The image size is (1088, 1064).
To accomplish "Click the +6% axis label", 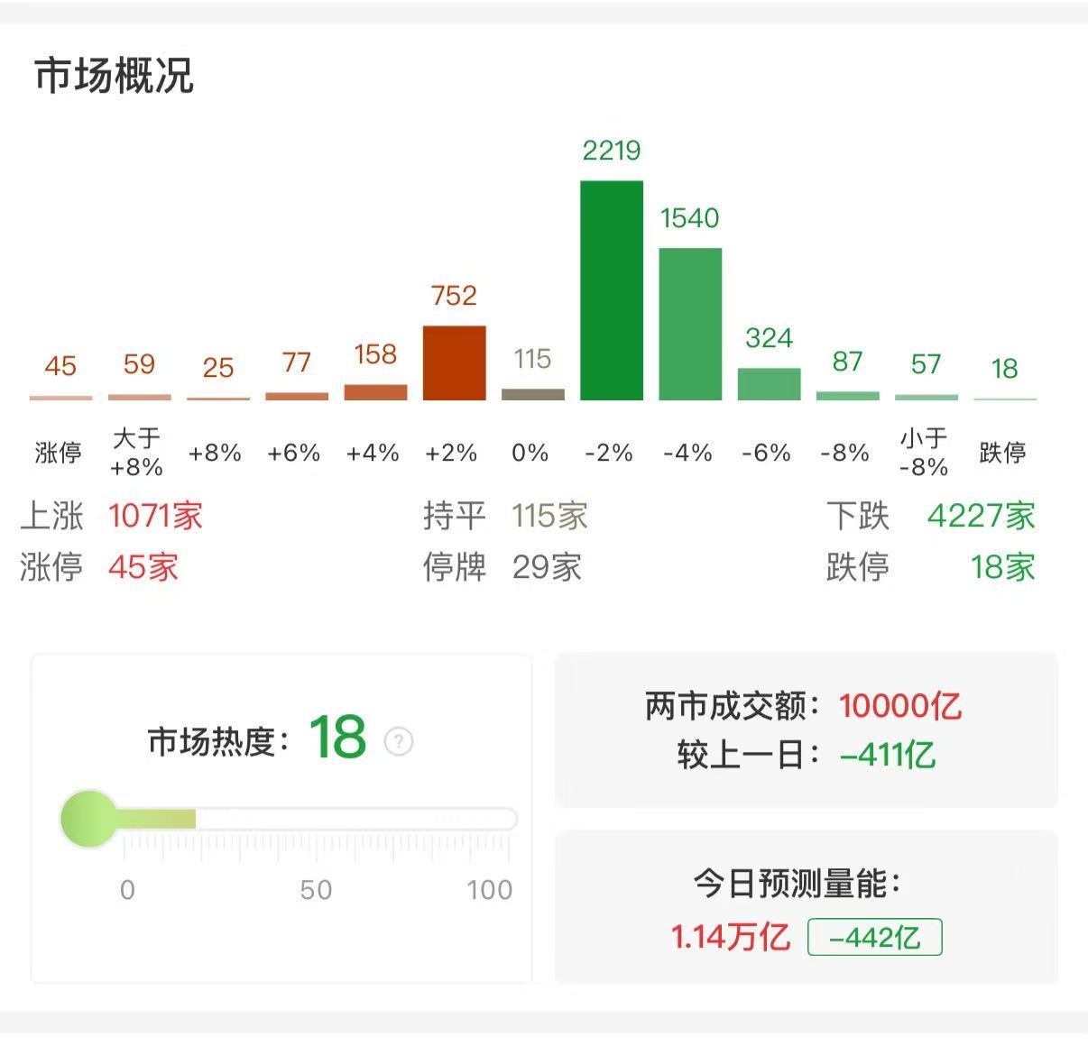I will coord(294,453).
